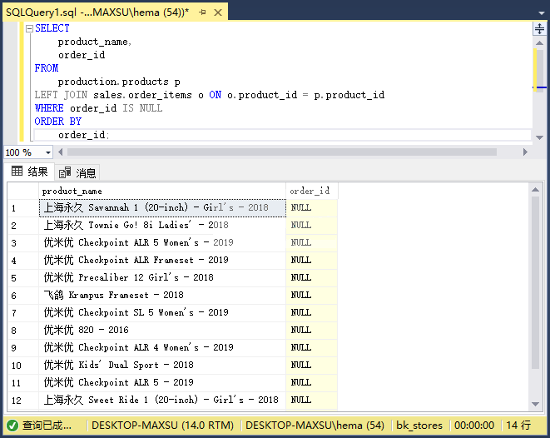
Task: Click cell 上海永久 Sweet Ride 1 (20-inch) - Girl's - 2018
Action: 162,401
